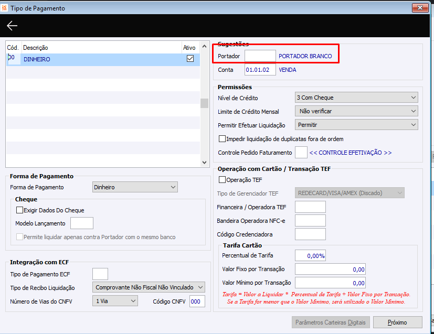Viewport: 434px width, 334px height.
Task: Enable Impedir liquidação de duplicatas fora de ordem
Action: coord(222,139)
